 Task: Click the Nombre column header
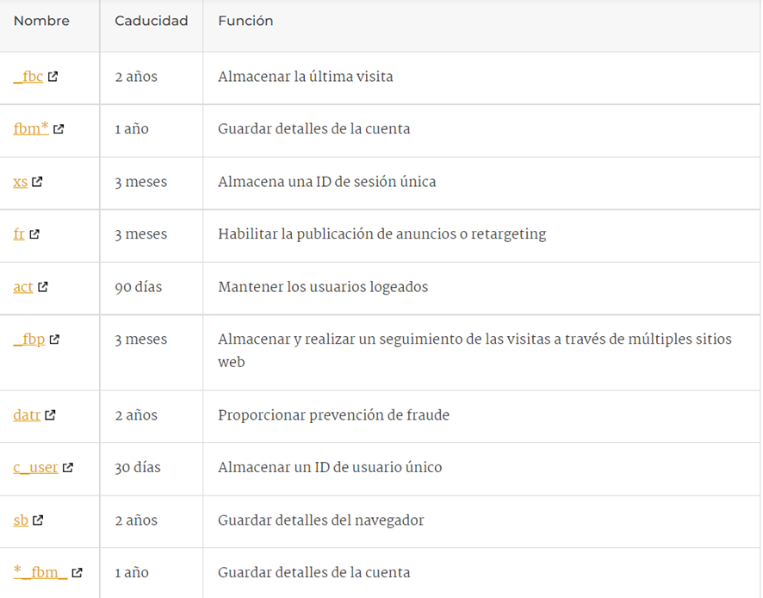coord(41,21)
